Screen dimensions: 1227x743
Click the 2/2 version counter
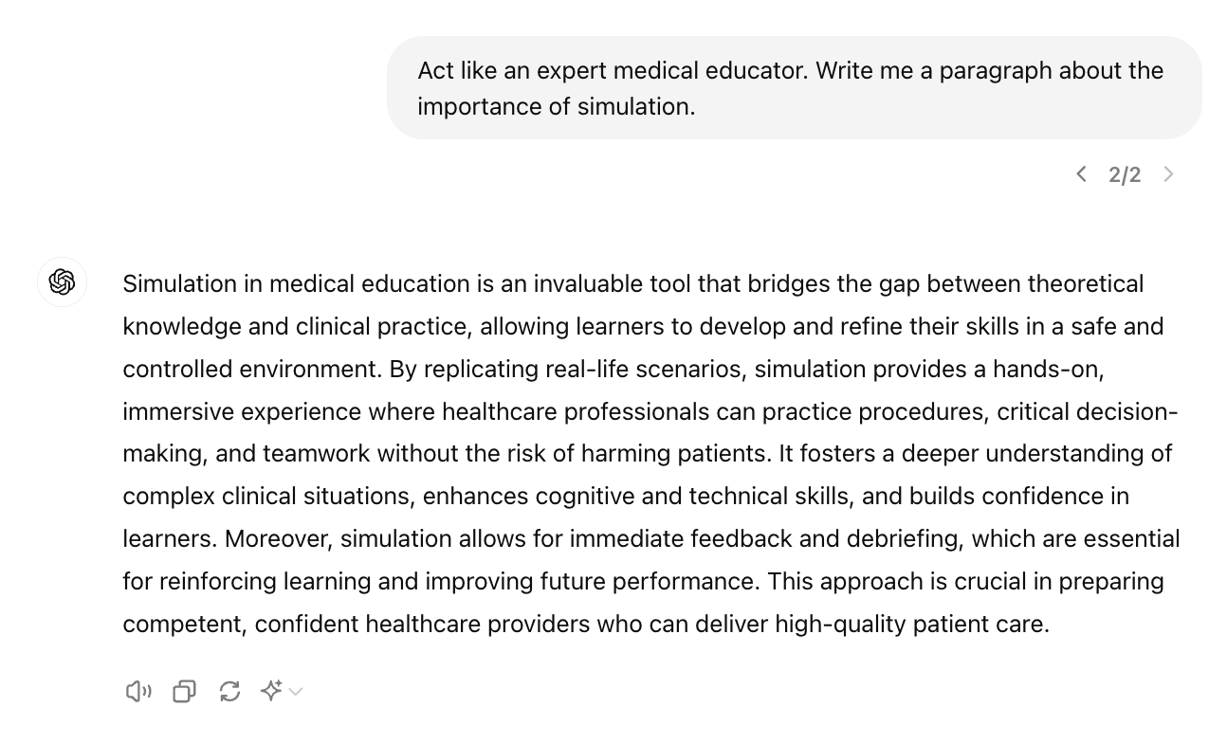click(x=1125, y=174)
